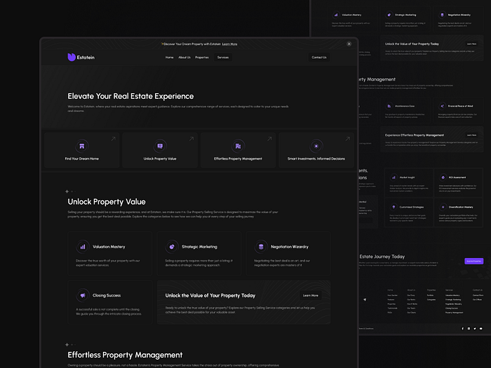Click footer Valuation Mastery link
Viewport: 491px width, 368px height.
pos(452,295)
